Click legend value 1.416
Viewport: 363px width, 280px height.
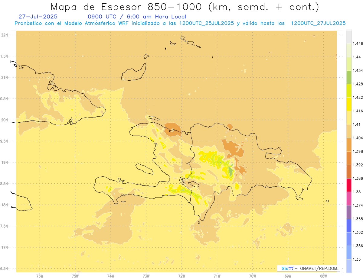(x=358, y=111)
